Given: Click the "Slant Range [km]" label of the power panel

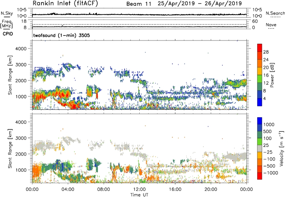Looking at the screenshot, I should coord(10,75).
